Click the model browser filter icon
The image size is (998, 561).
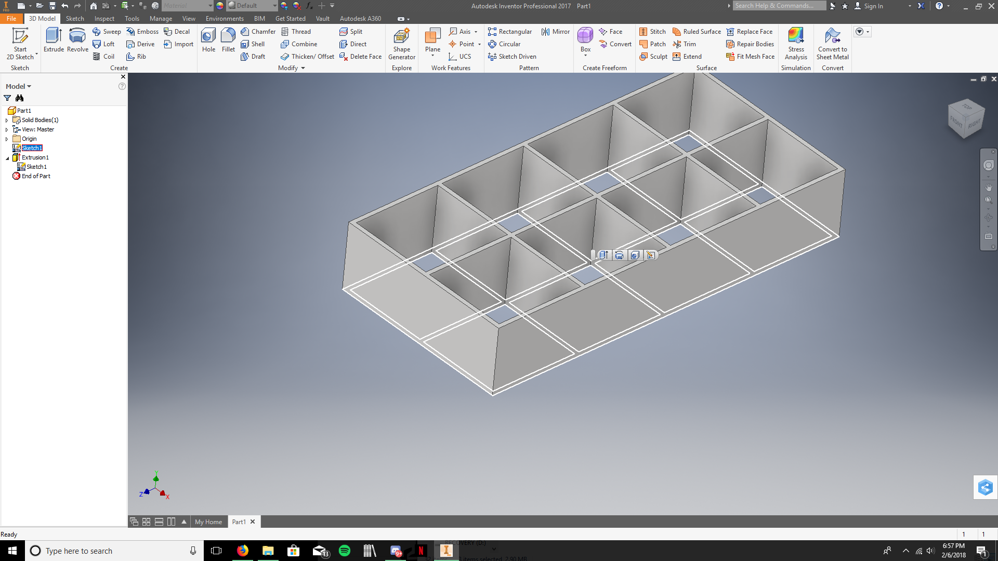(x=7, y=98)
